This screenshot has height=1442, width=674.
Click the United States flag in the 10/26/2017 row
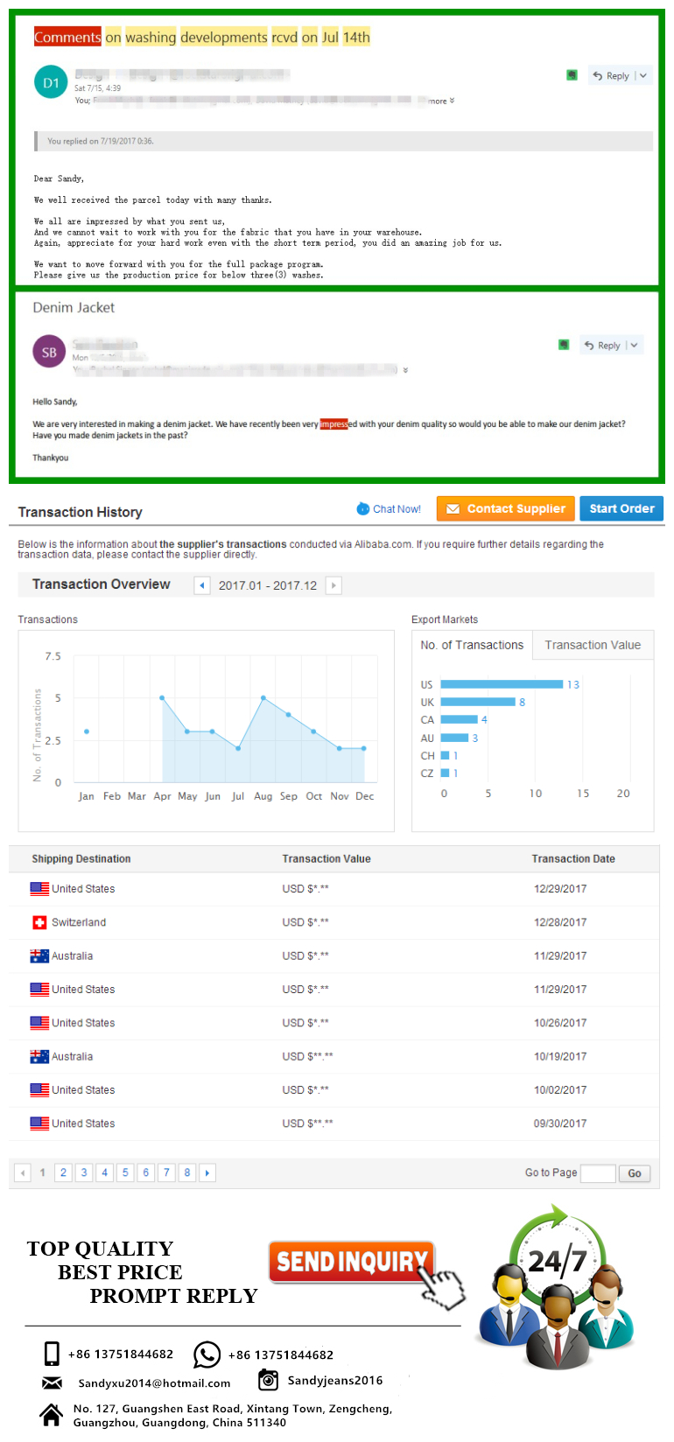39,1023
